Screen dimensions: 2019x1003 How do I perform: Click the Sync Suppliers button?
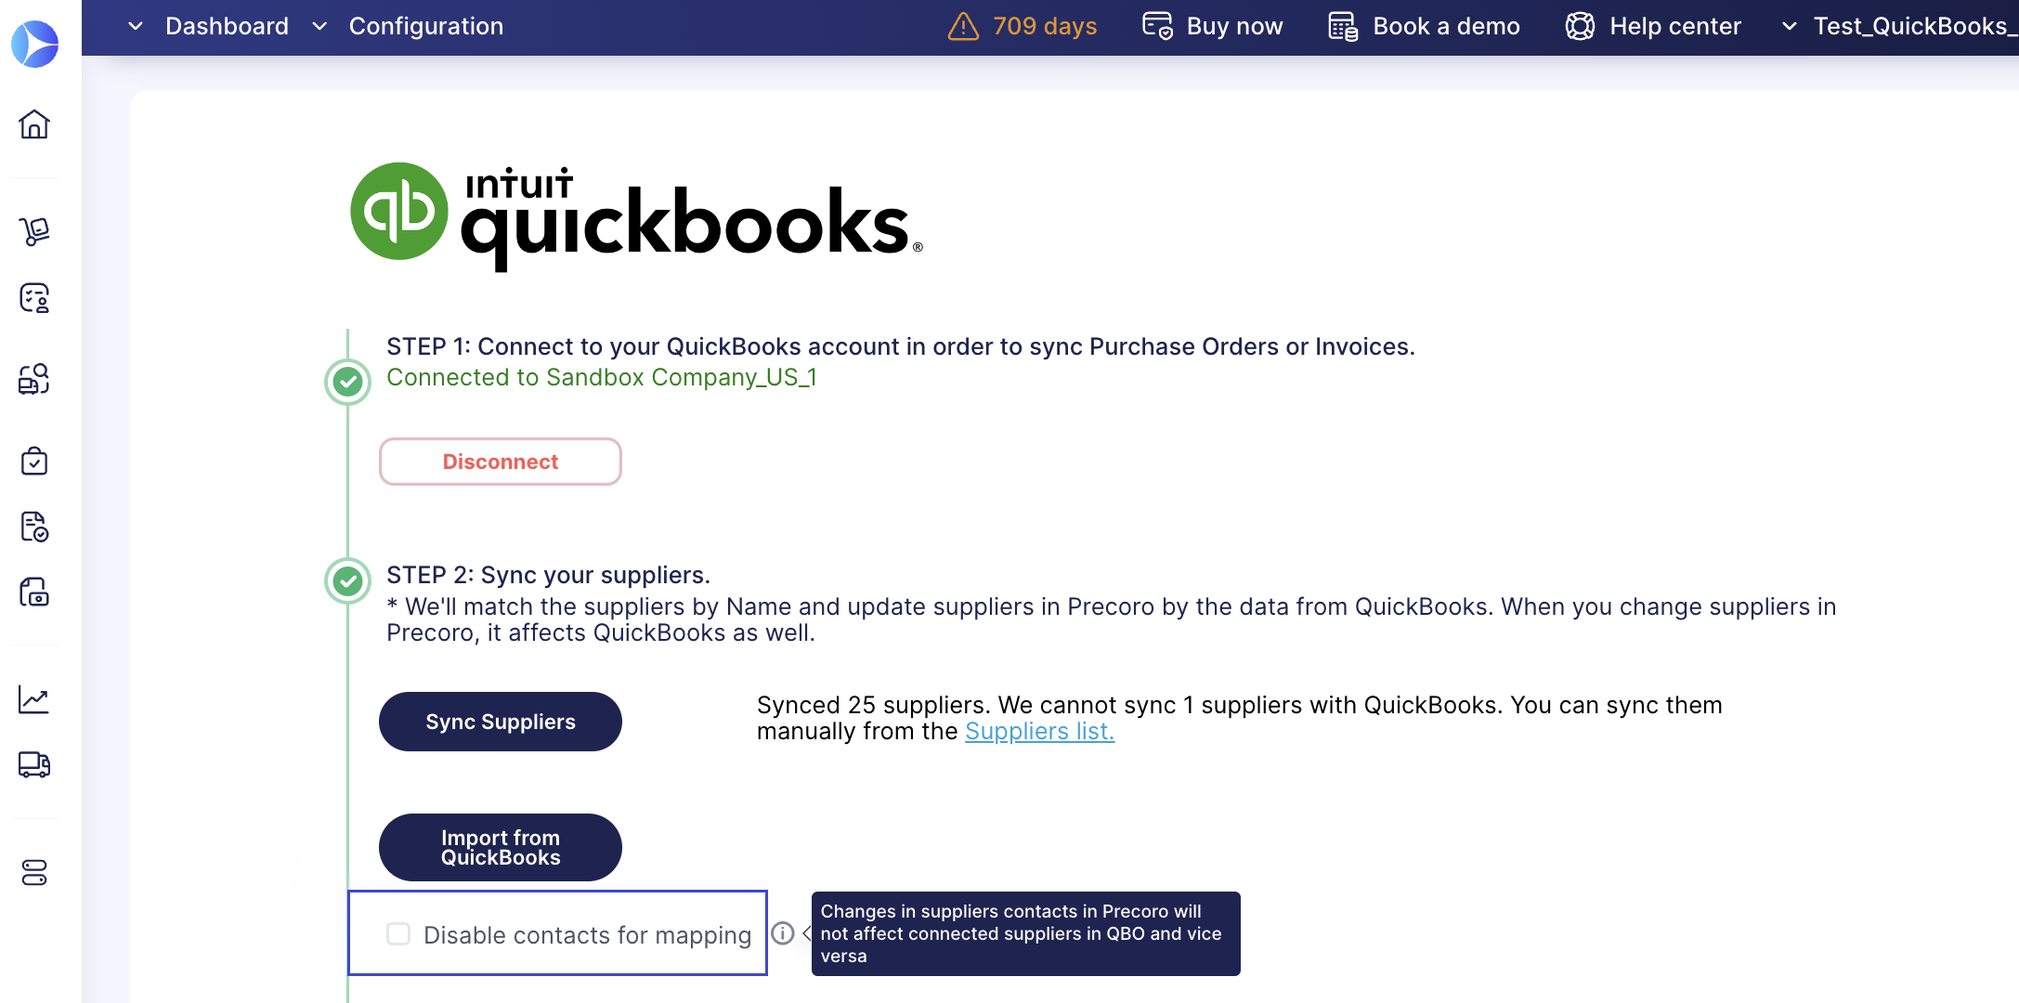[500, 721]
